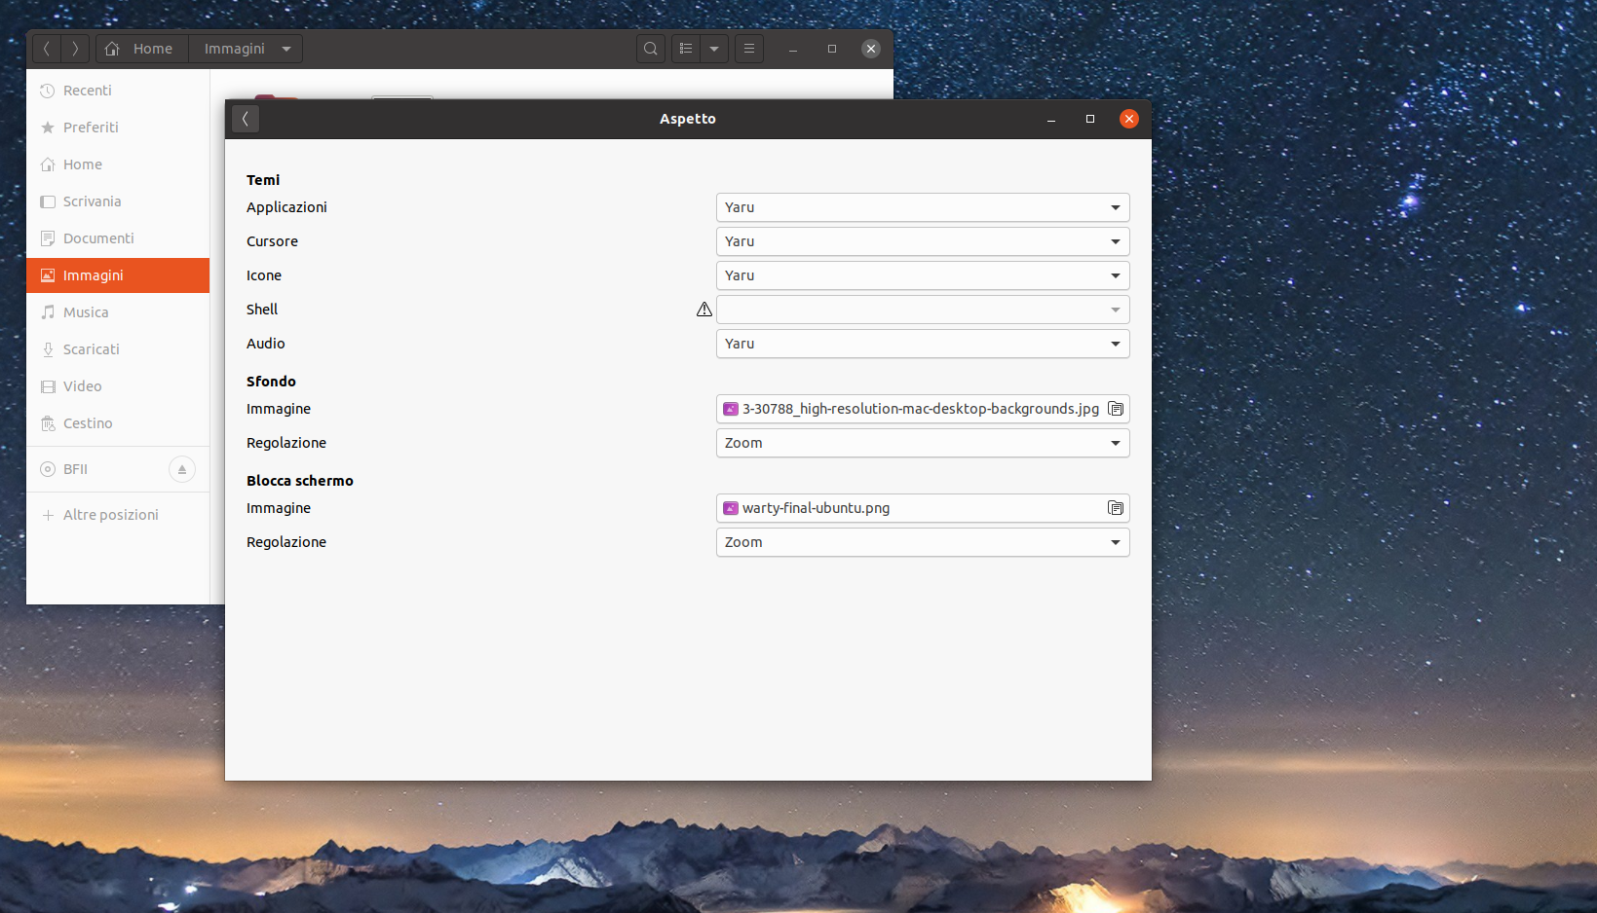Open Preferiti in the sidebar

tap(118, 128)
